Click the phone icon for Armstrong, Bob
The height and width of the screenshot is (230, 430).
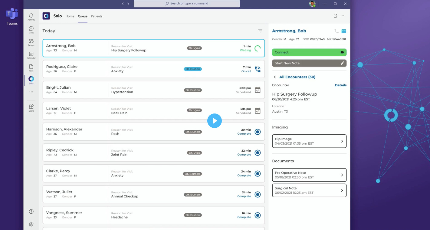[336, 31]
